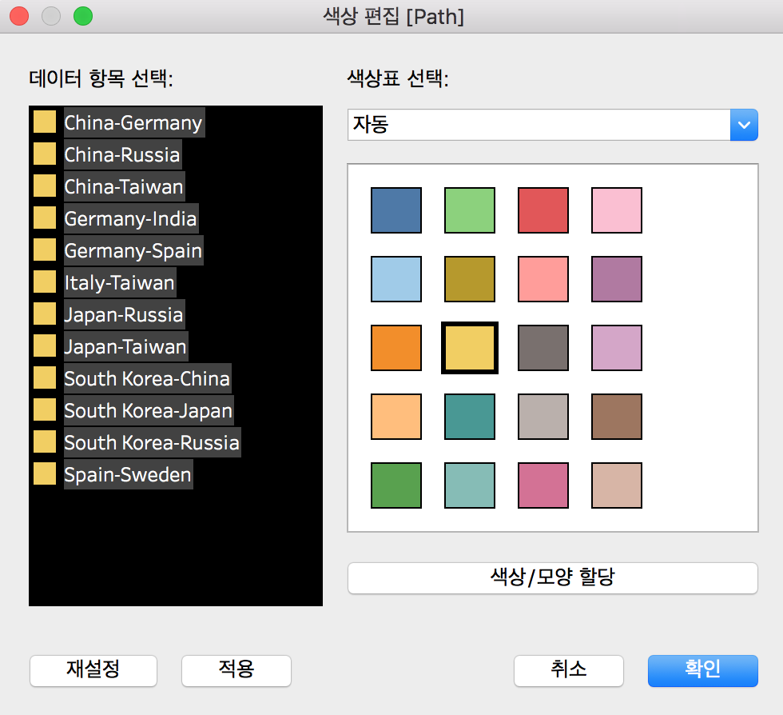Viewport: 783px width, 715px height.
Task: Pick the light lilac palette swatch
Action: 616,347
